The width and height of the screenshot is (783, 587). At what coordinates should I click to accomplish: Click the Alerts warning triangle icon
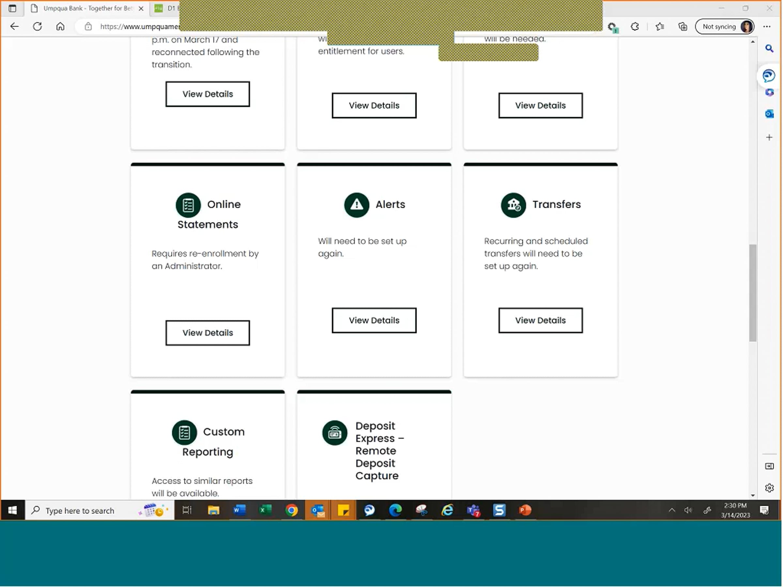(x=357, y=205)
